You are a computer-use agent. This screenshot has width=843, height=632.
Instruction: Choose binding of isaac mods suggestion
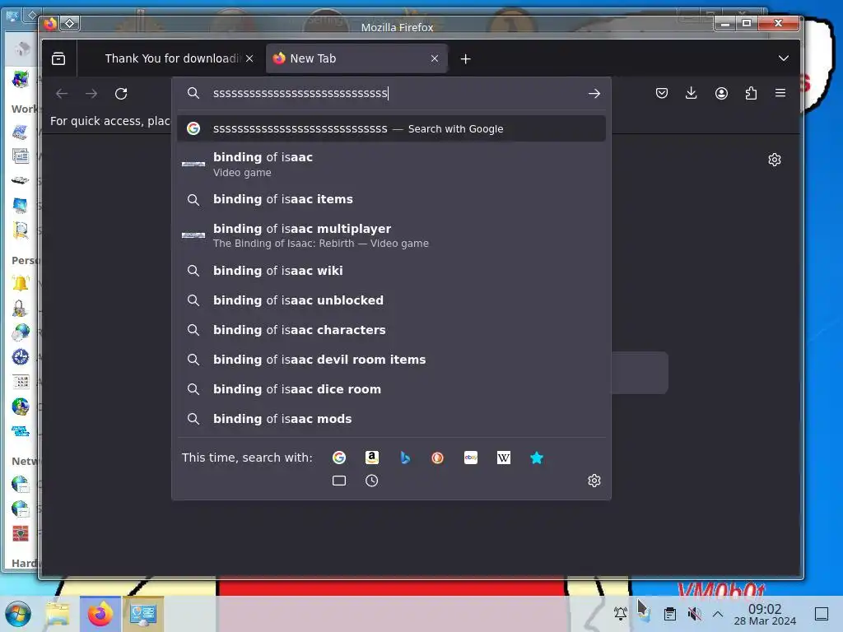[x=391, y=418]
